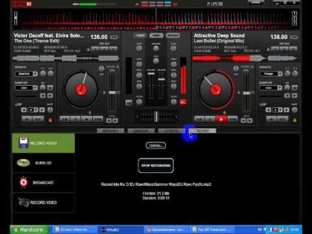Click left deck pitch bend plus arrow

116,121
